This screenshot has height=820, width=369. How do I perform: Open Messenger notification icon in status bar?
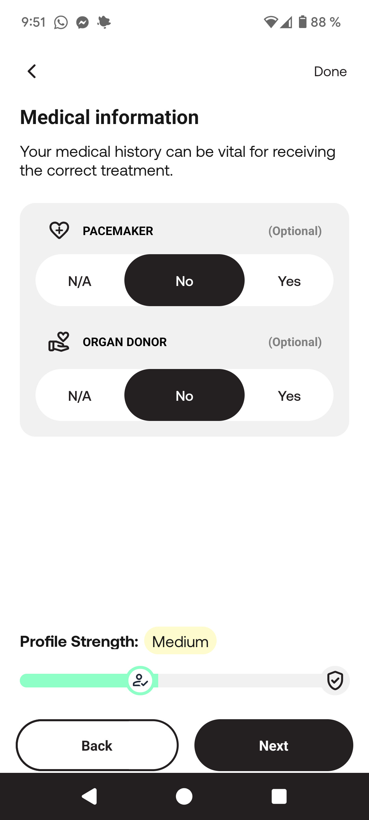tap(82, 23)
